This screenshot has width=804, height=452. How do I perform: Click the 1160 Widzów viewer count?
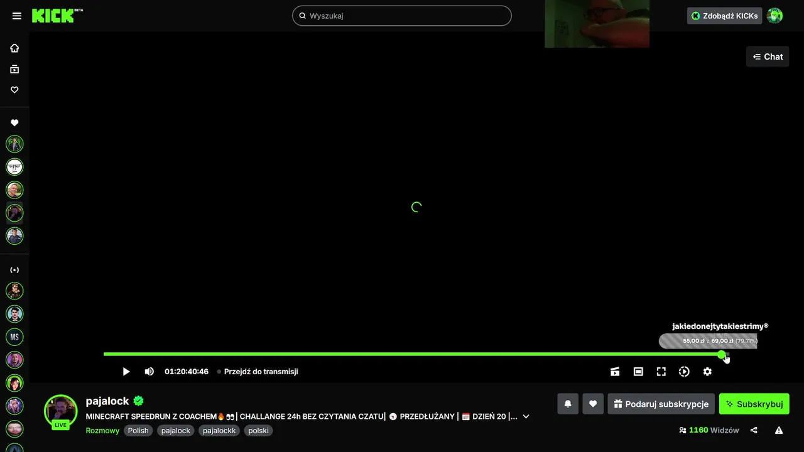709,431
